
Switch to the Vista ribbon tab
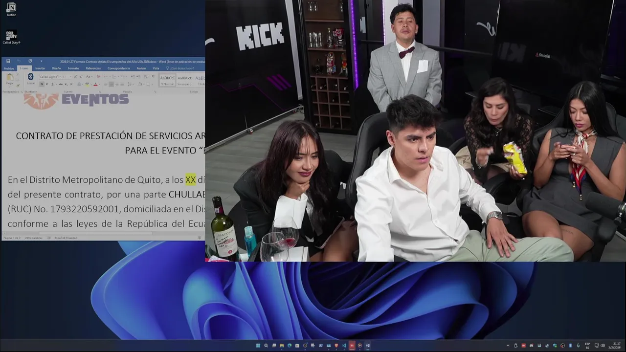coord(156,68)
